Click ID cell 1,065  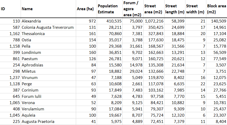coord(10,103)
